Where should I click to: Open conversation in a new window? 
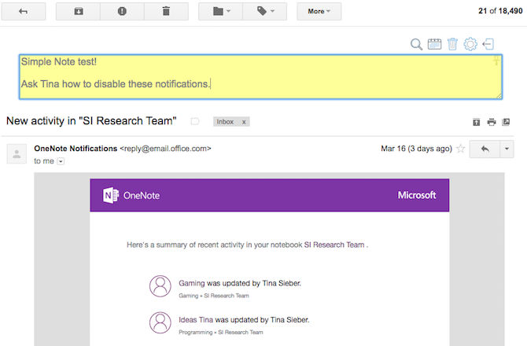(506, 122)
